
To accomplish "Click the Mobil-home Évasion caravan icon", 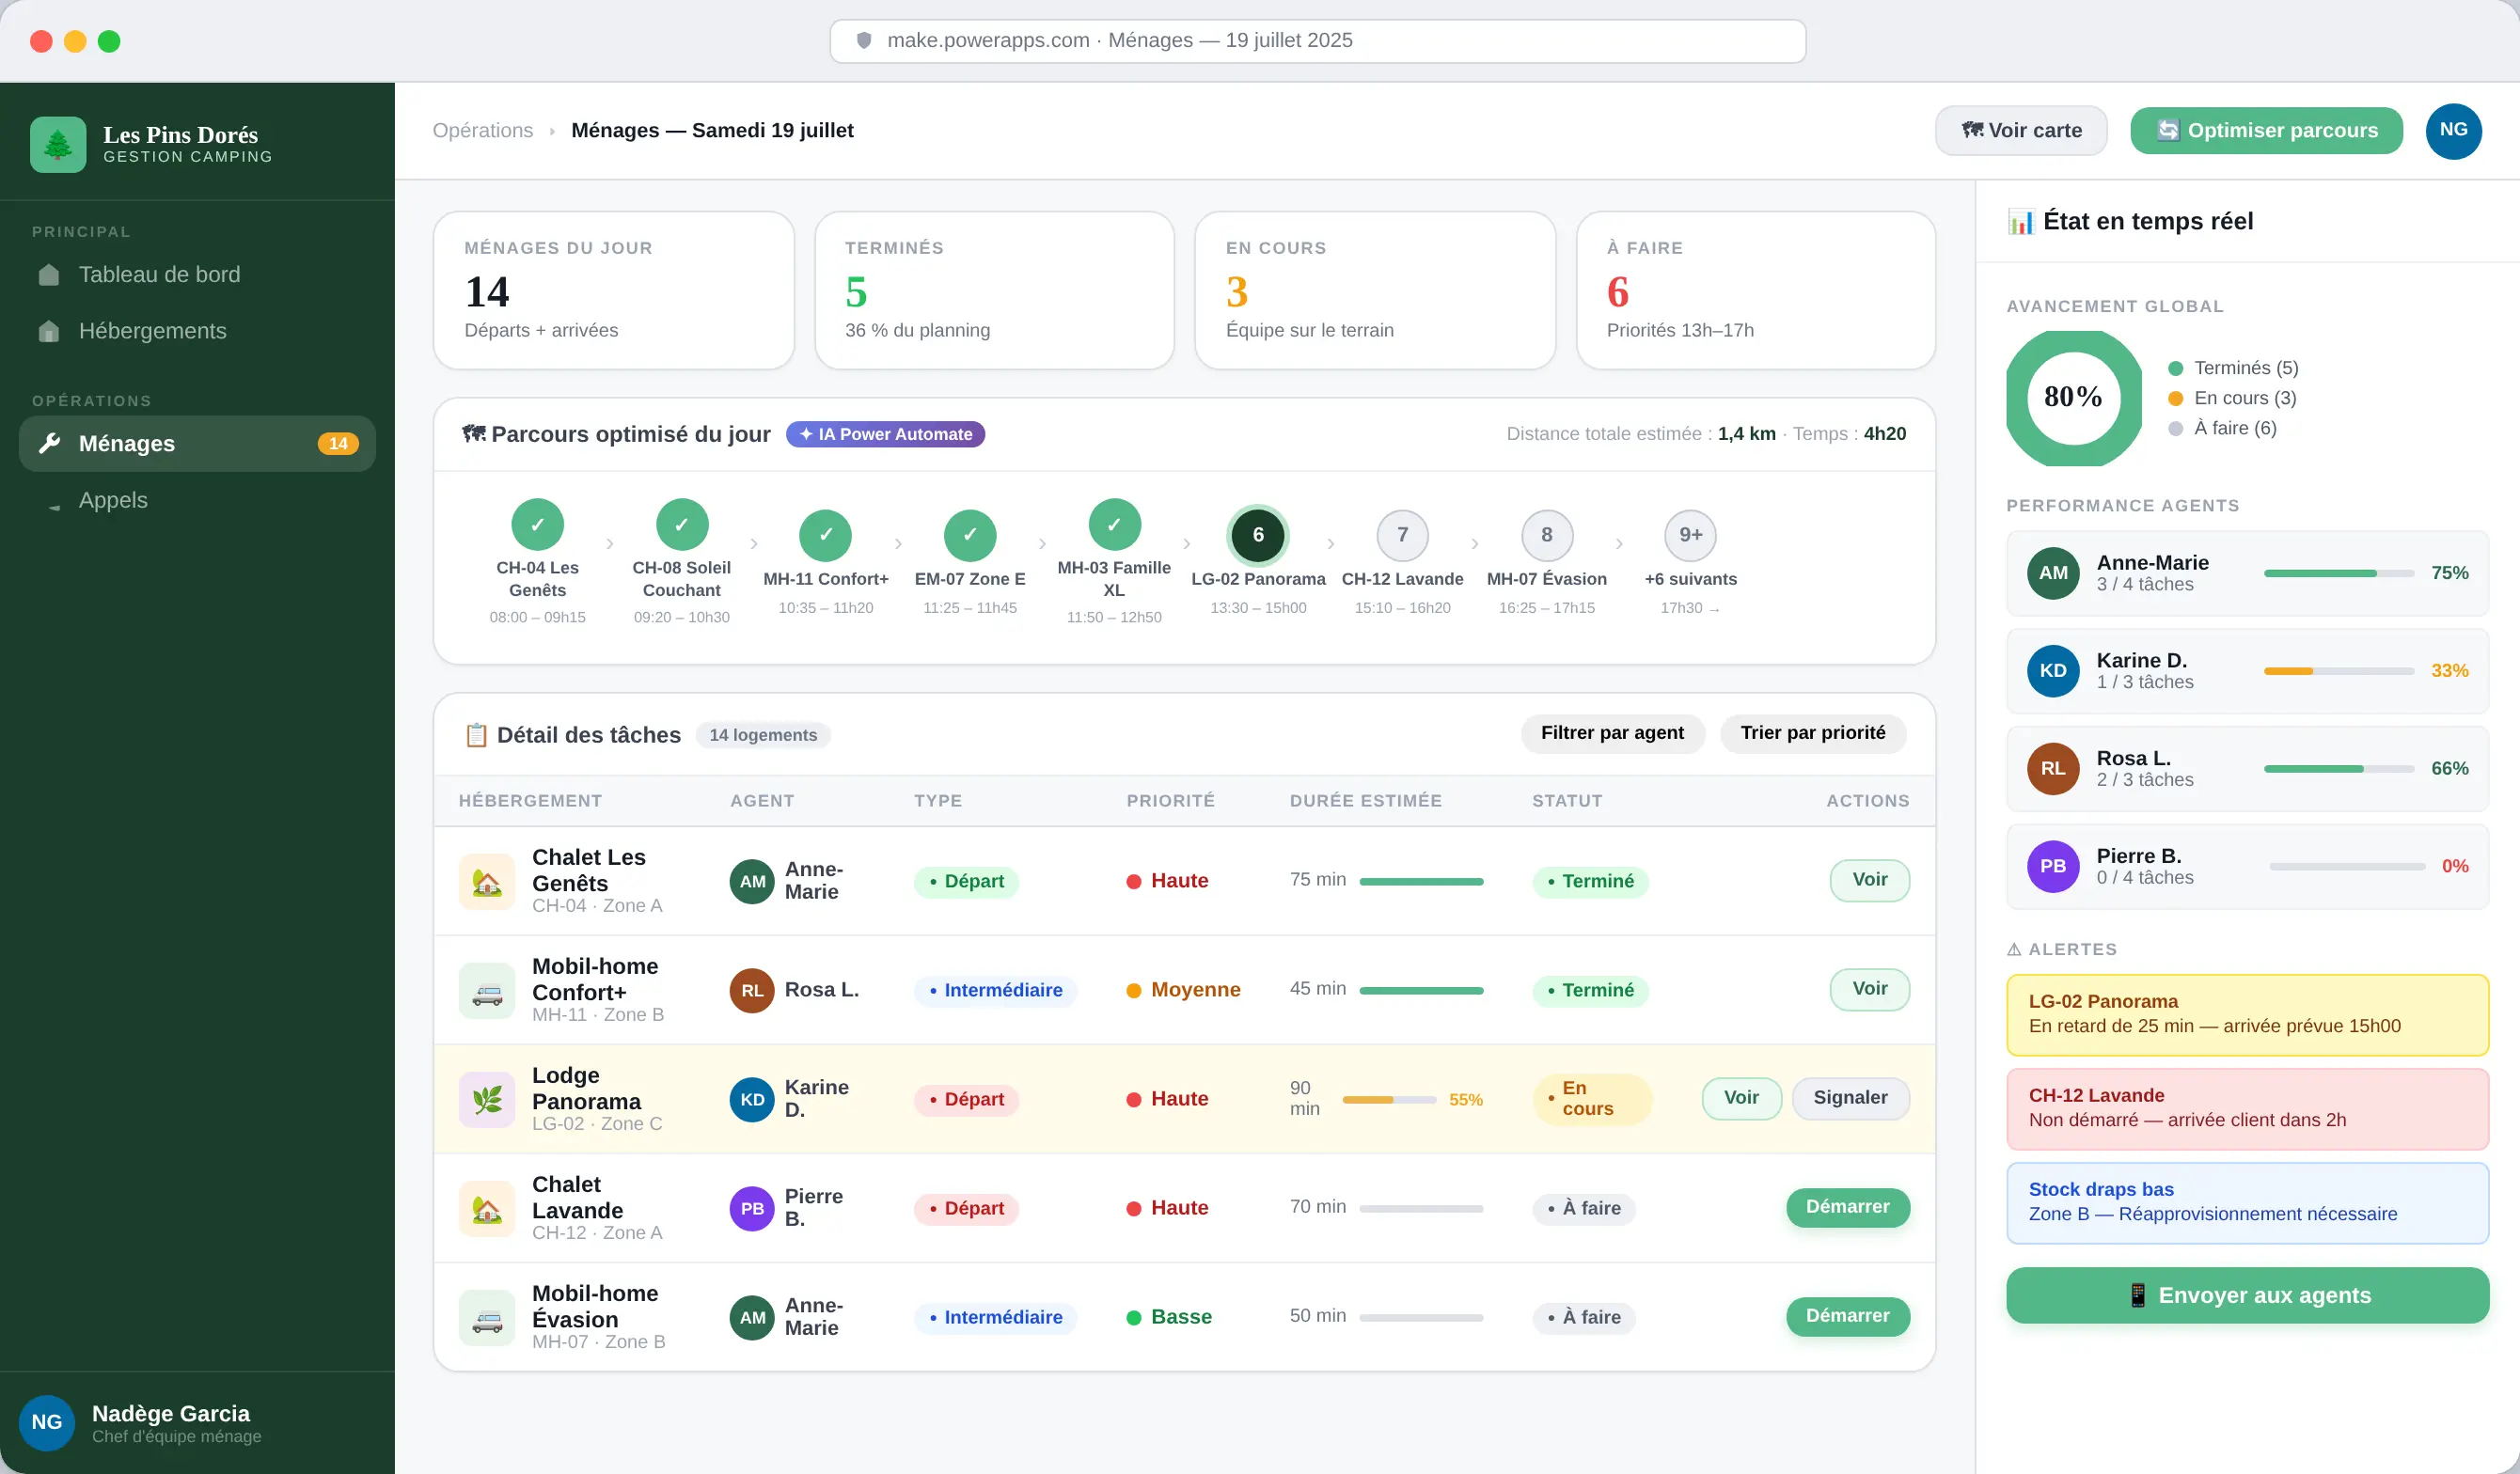I will [x=487, y=1317].
